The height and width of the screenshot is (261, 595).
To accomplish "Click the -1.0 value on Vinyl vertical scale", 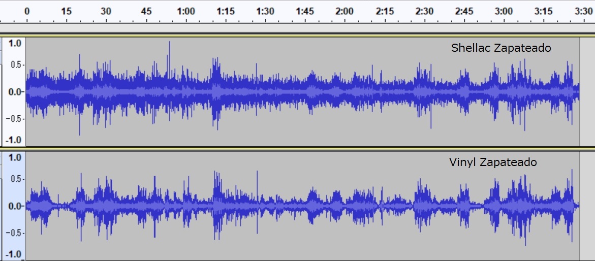I will [x=14, y=254].
